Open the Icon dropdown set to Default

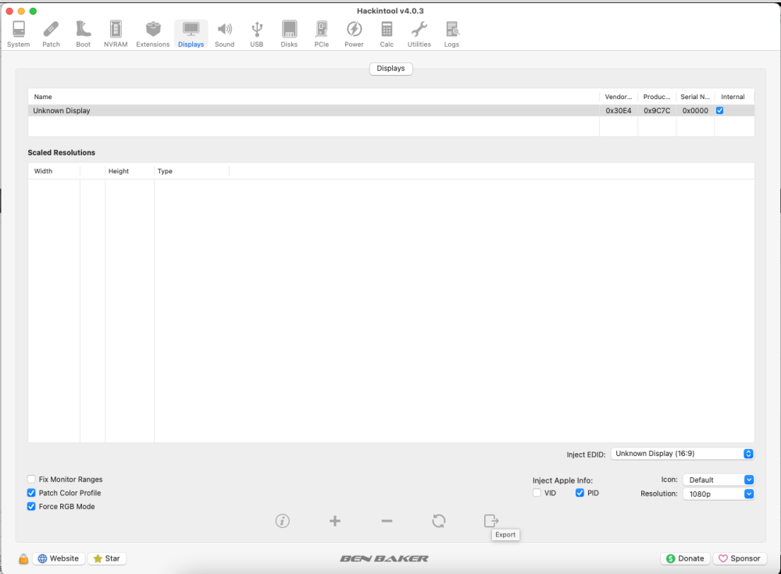coord(719,480)
